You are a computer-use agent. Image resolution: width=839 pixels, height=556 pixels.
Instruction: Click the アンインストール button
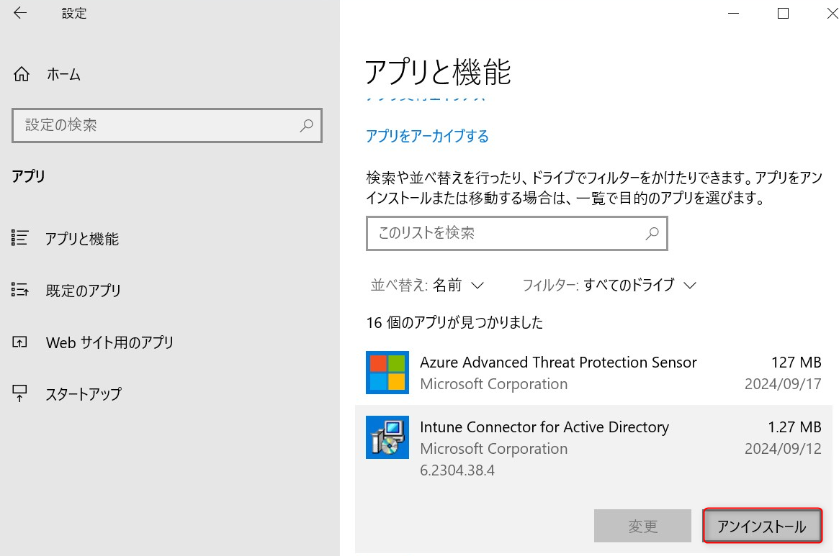(762, 526)
